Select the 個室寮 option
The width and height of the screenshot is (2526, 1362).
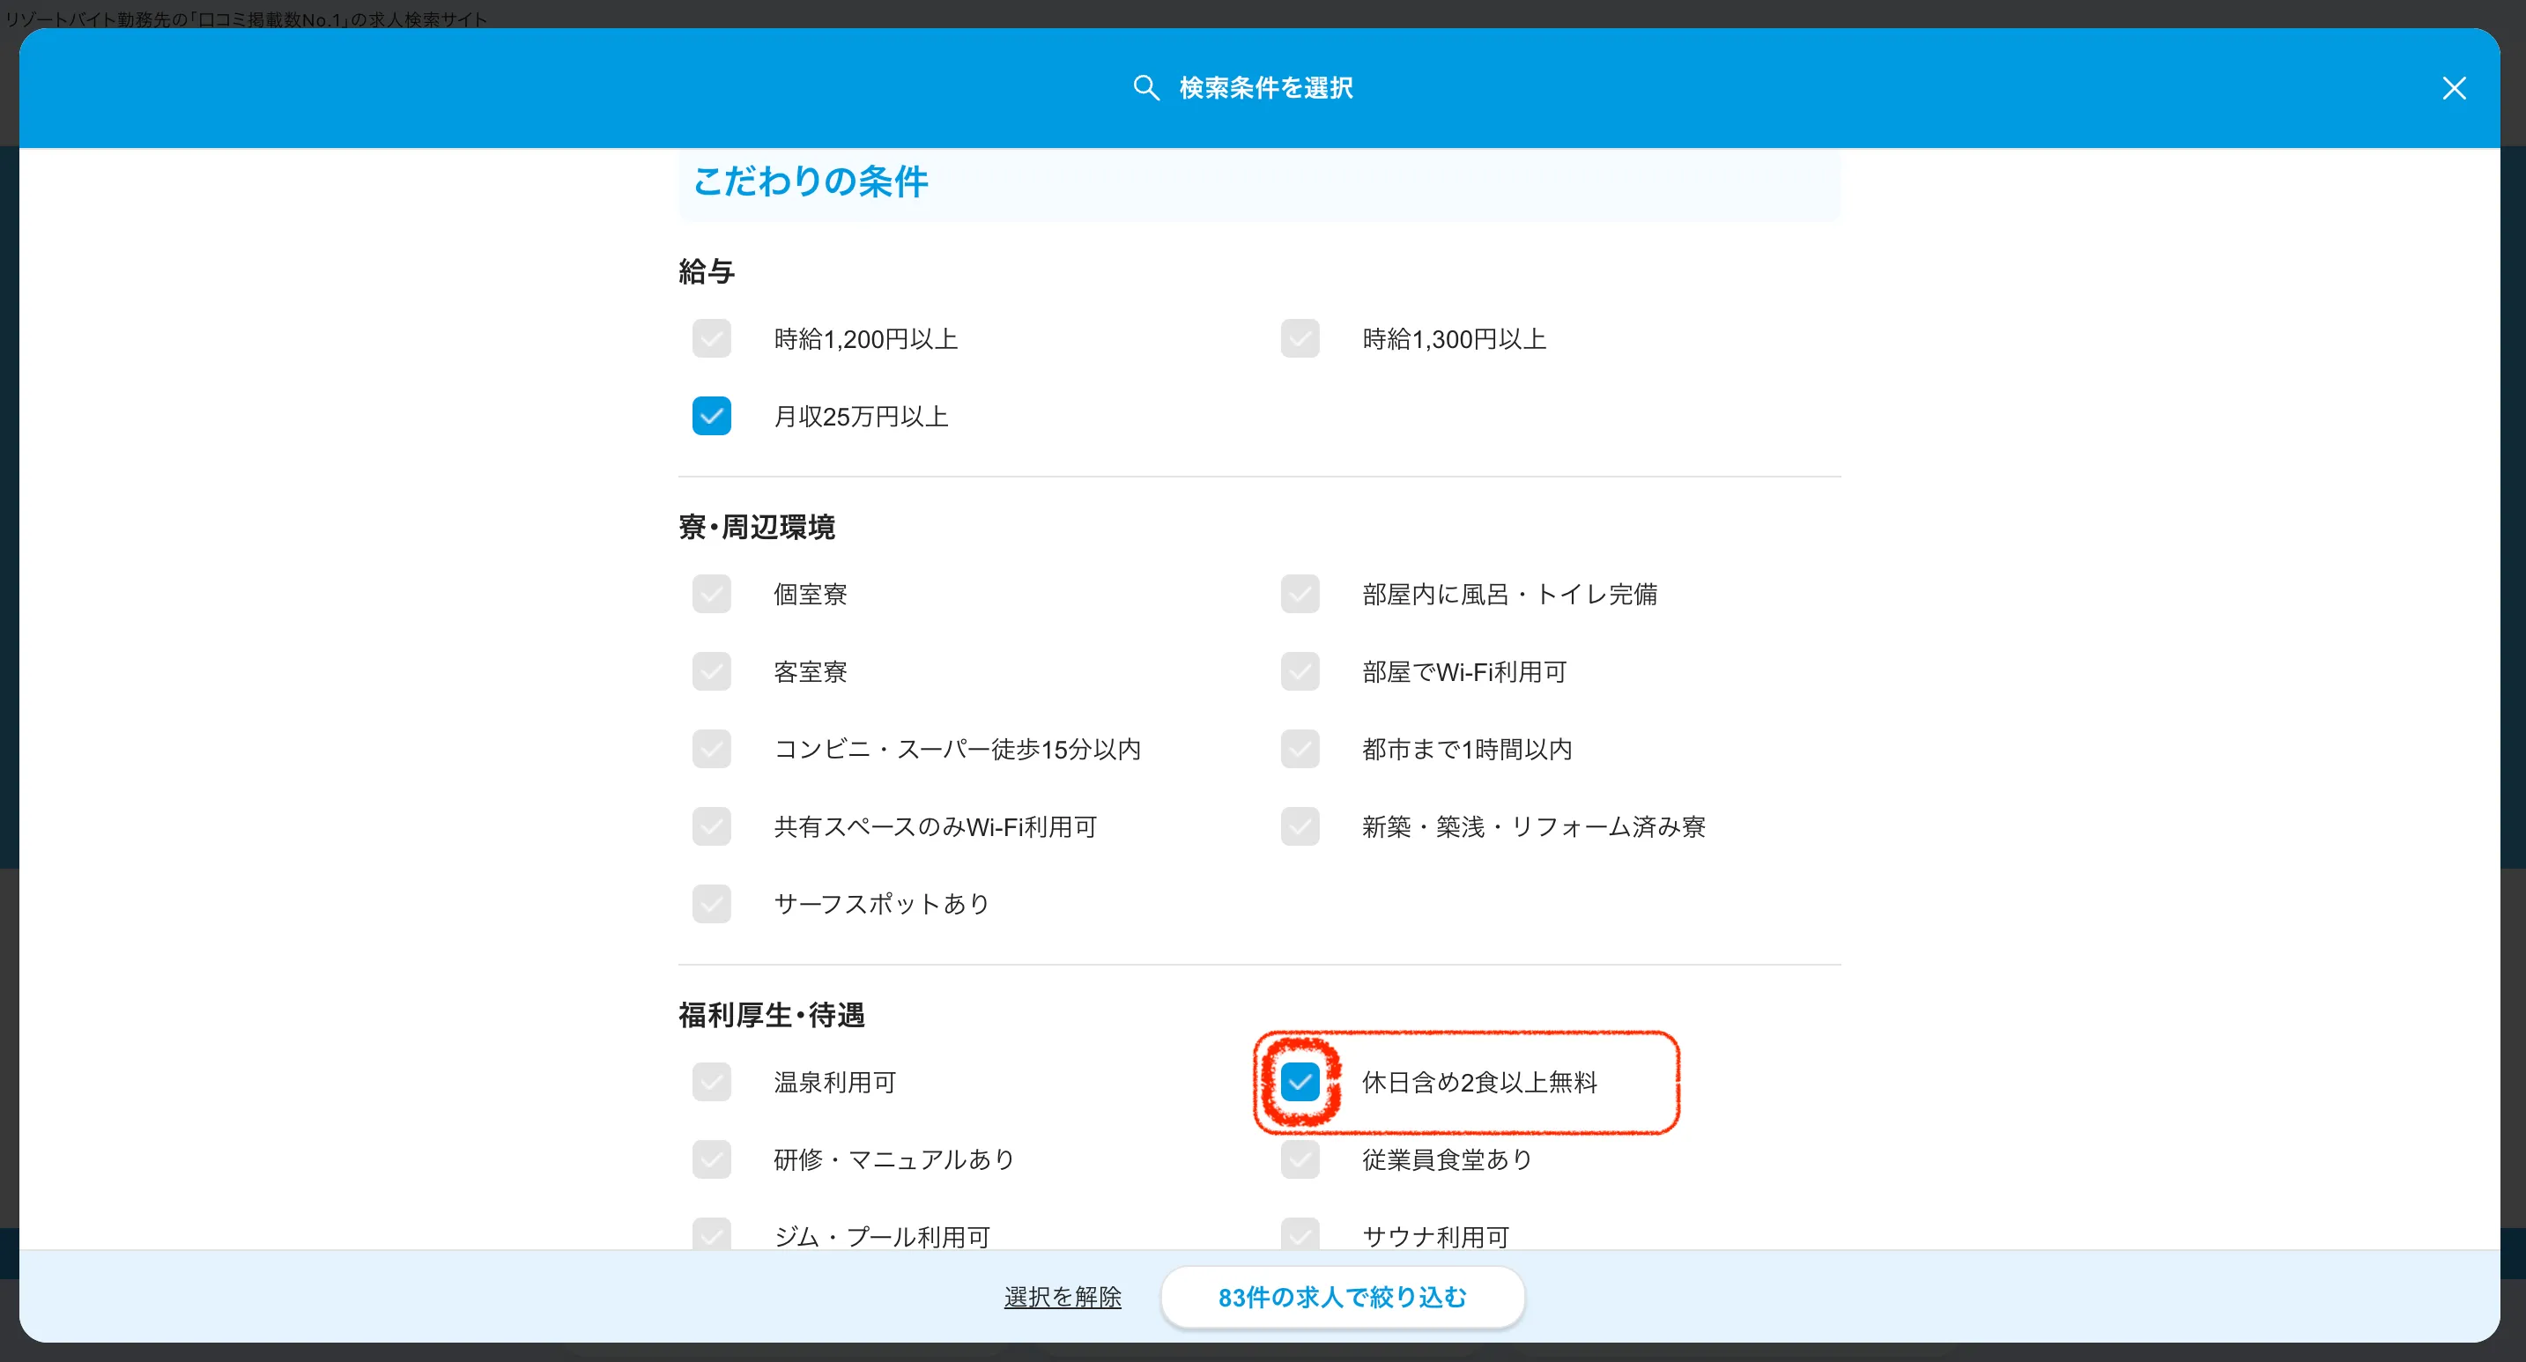pyautogui.click(x=711, y=593)
